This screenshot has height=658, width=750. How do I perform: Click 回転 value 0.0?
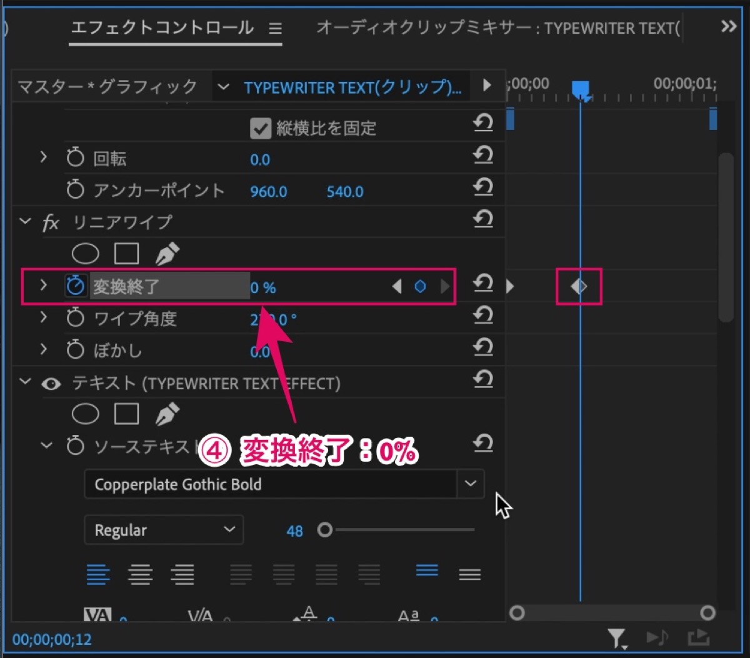tap(260, 160)
